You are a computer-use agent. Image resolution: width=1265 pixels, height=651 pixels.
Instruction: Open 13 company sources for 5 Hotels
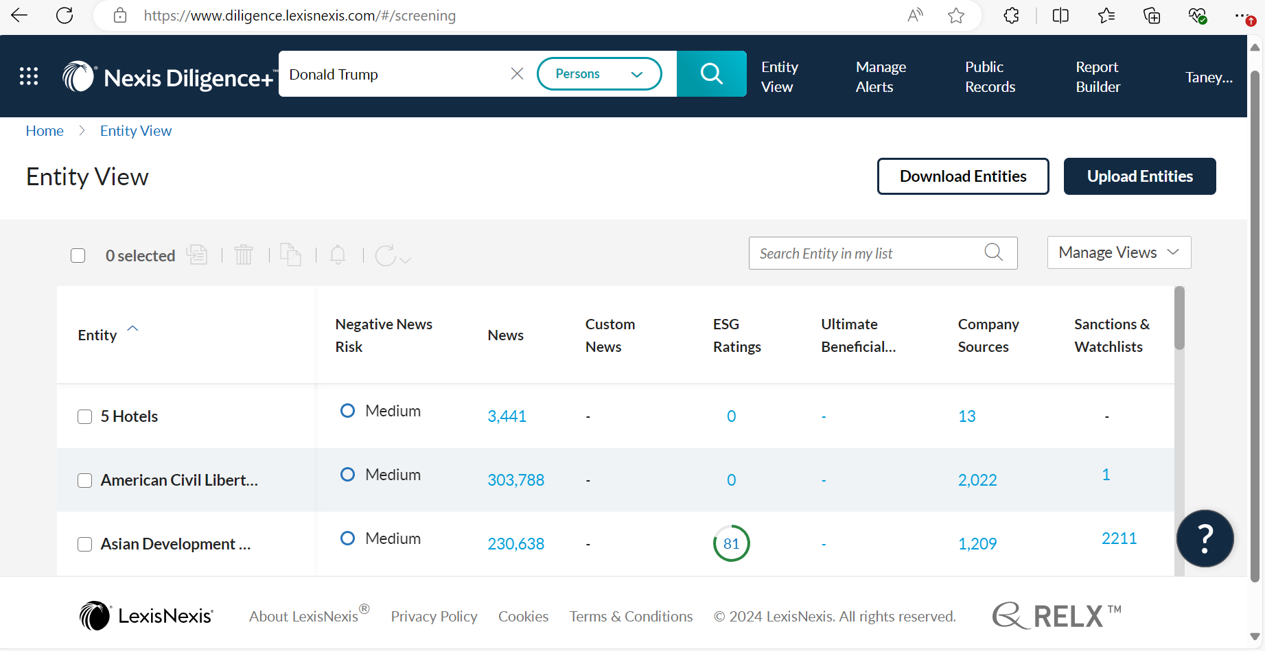point(966,416)
